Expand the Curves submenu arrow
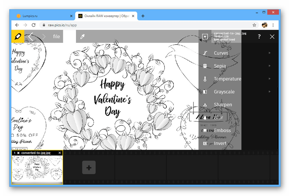 pos(270,53)
